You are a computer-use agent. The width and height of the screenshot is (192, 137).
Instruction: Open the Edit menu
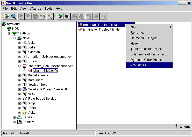pyautogui.click(x=14, y=9)
